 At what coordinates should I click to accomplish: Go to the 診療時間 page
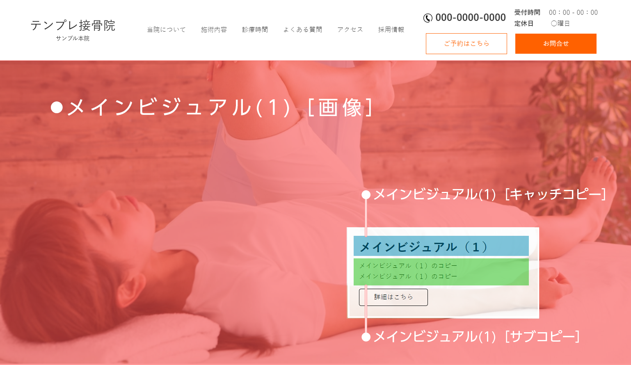tap(255, 30)
